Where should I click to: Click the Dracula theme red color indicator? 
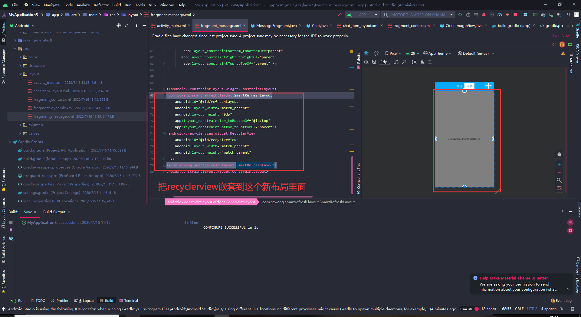(x=477, y=309)
